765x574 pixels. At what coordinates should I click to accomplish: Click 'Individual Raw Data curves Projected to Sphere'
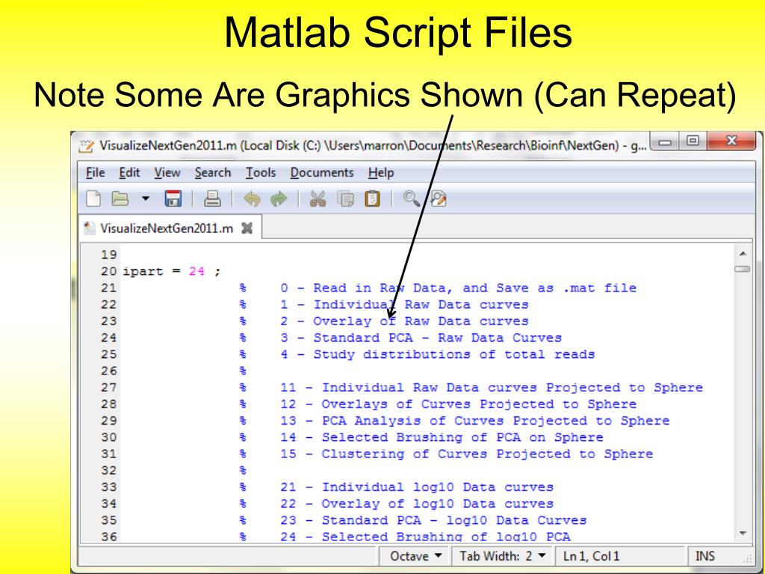tap(492, 388)
